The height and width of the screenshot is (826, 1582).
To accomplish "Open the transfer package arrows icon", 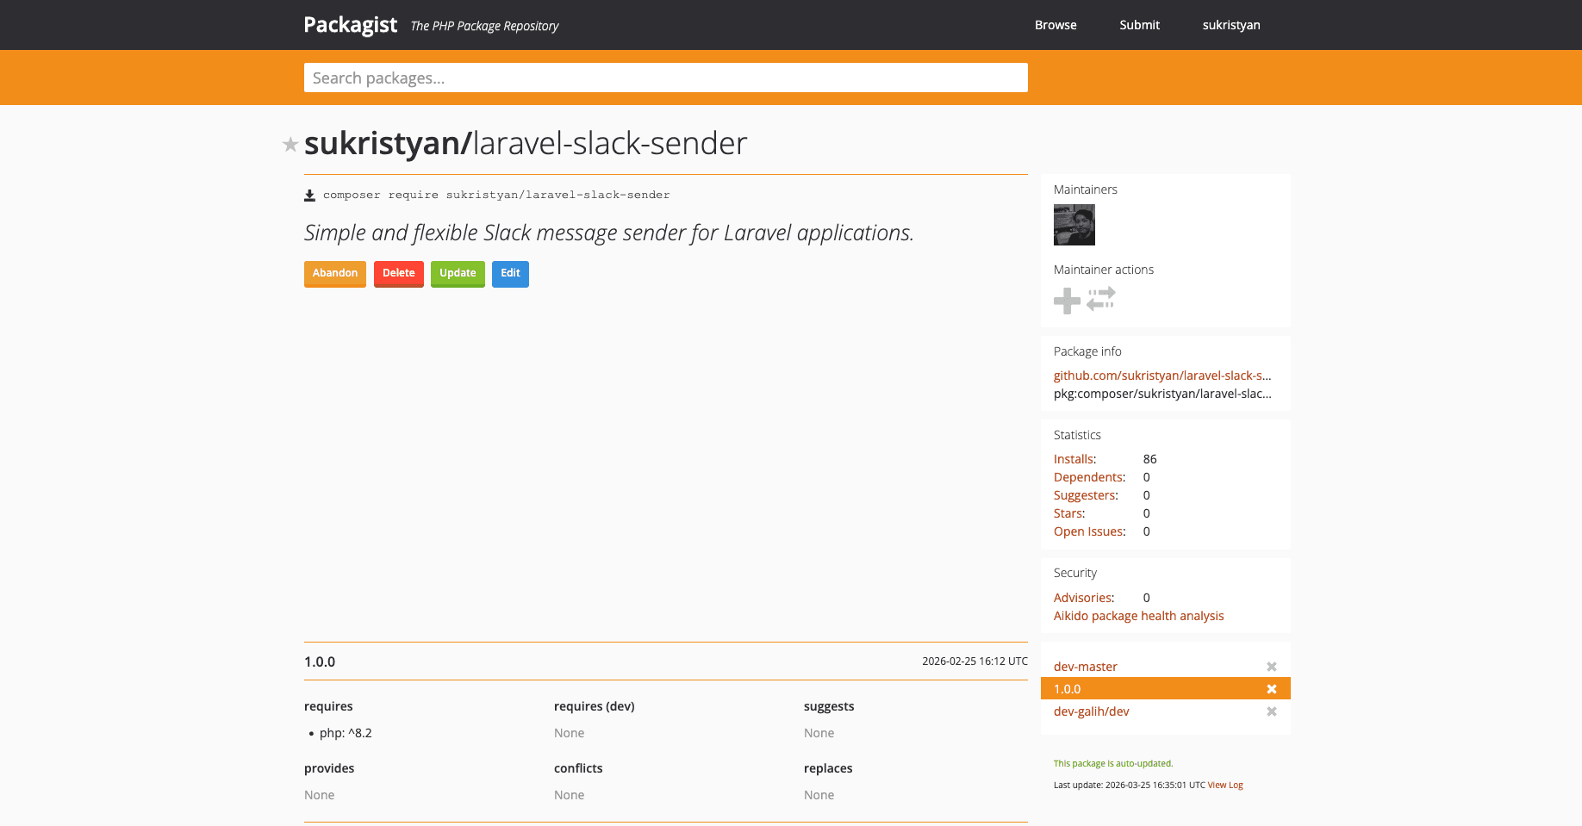I will (1101, 299).
